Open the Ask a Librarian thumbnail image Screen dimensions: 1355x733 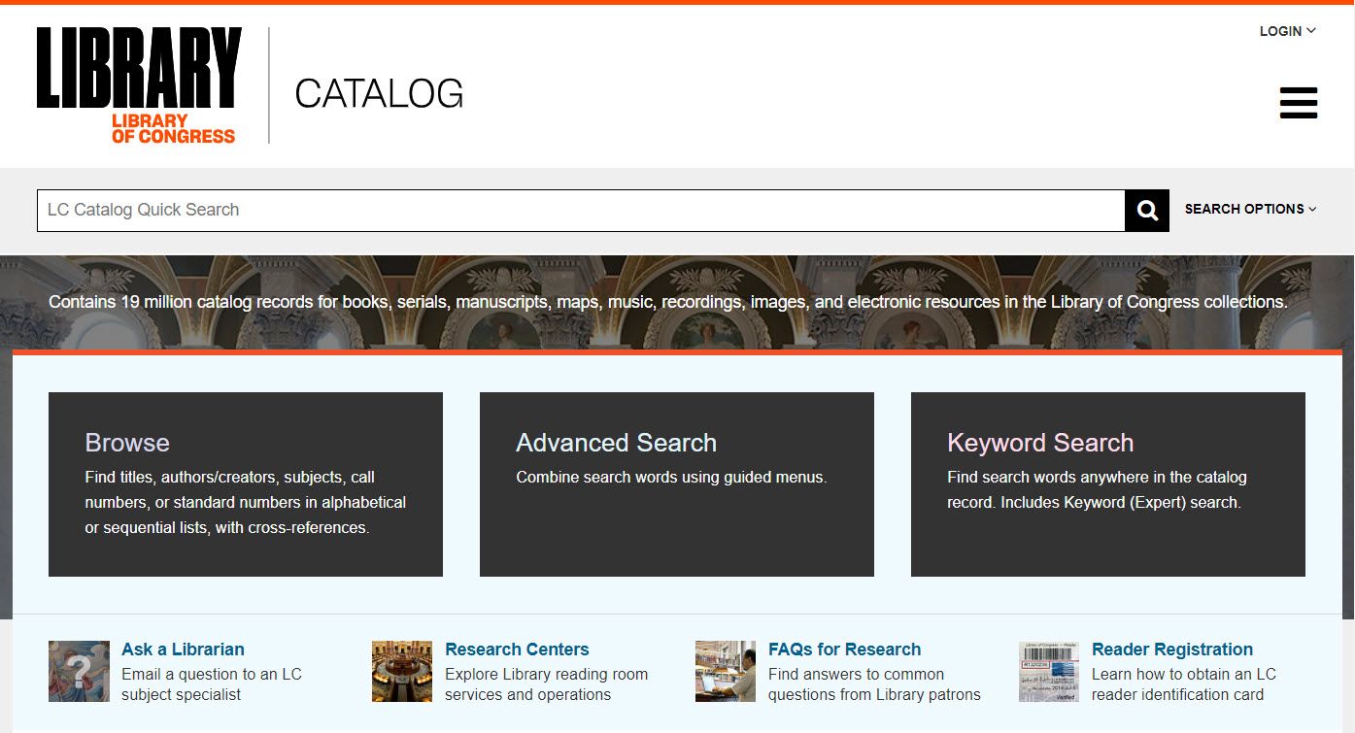(x=79, y=671)
